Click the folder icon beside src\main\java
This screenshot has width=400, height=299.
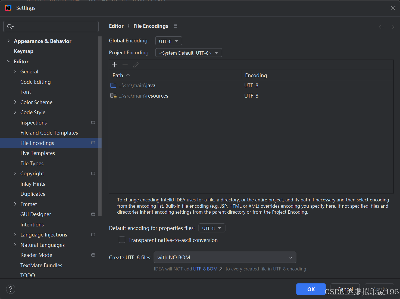click(113, 85)
